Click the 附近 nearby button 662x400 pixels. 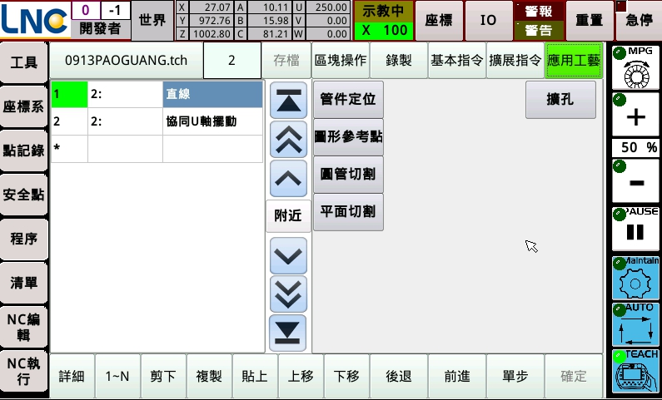pos(288,216)
